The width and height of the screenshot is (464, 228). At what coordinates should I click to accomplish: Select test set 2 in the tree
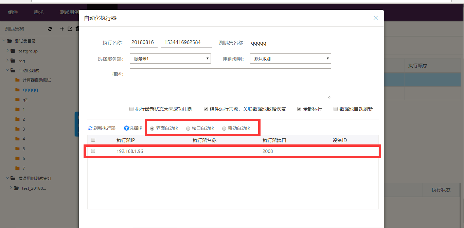[x=24, y=119]
